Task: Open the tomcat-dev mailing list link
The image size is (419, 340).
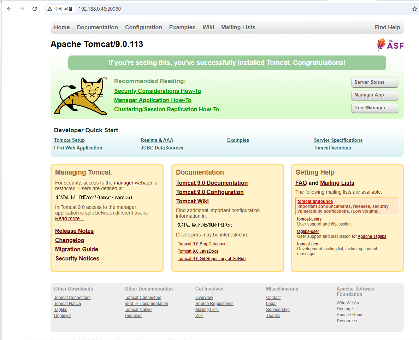Action: 307,244
